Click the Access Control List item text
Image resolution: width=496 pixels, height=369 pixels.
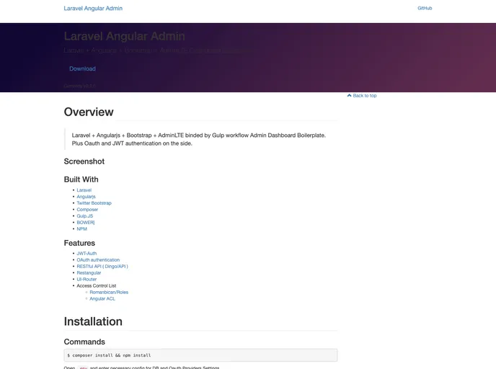click(x=96, y=286)
